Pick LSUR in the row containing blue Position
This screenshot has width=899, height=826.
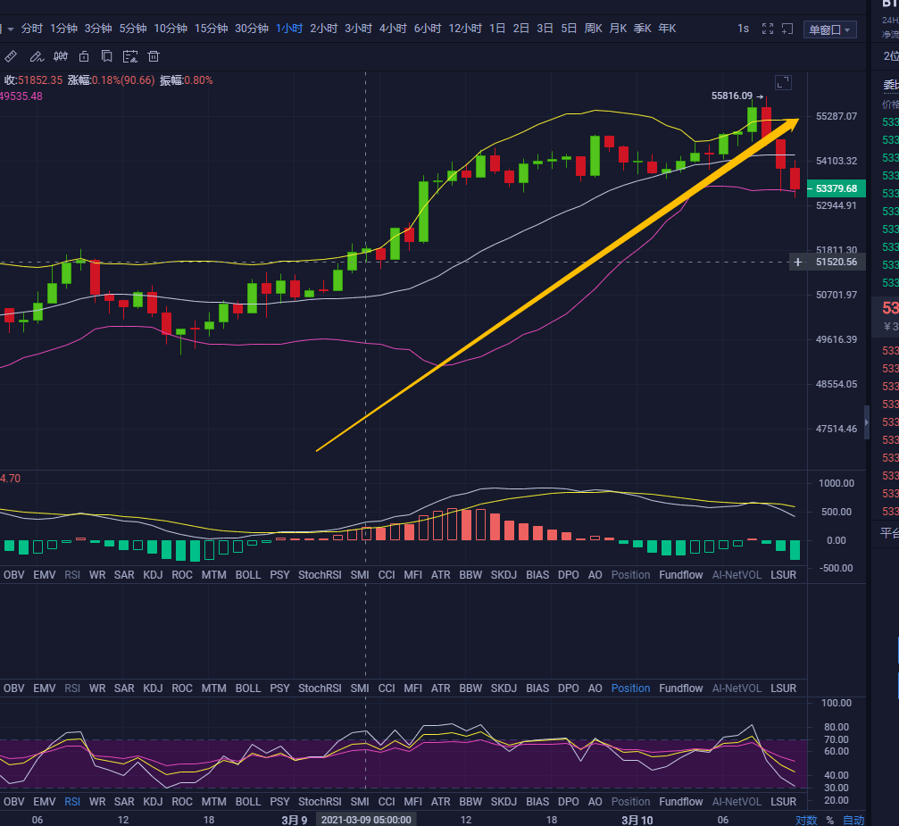[x=783, y=688]
